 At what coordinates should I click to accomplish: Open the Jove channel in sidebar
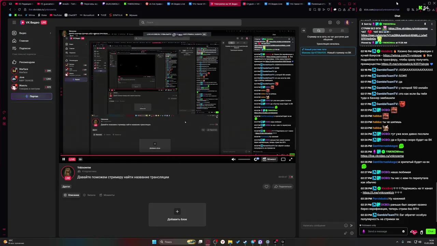[x=31, y=79]
